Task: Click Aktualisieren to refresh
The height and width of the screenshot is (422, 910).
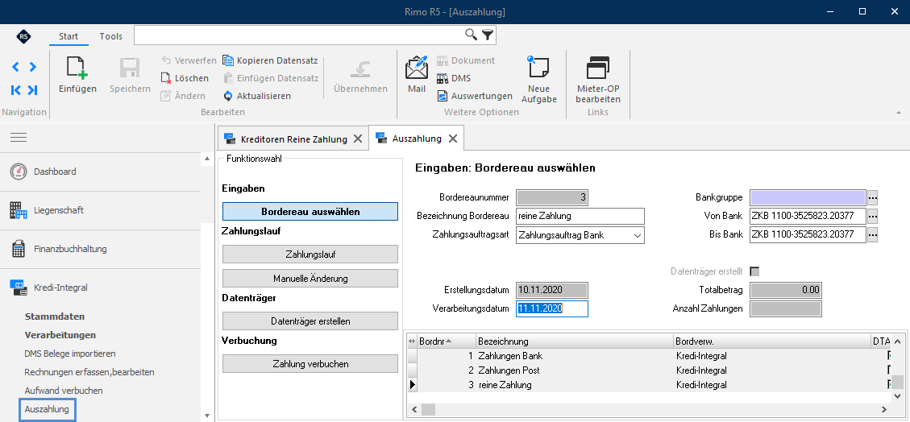Action: (256, 96)
